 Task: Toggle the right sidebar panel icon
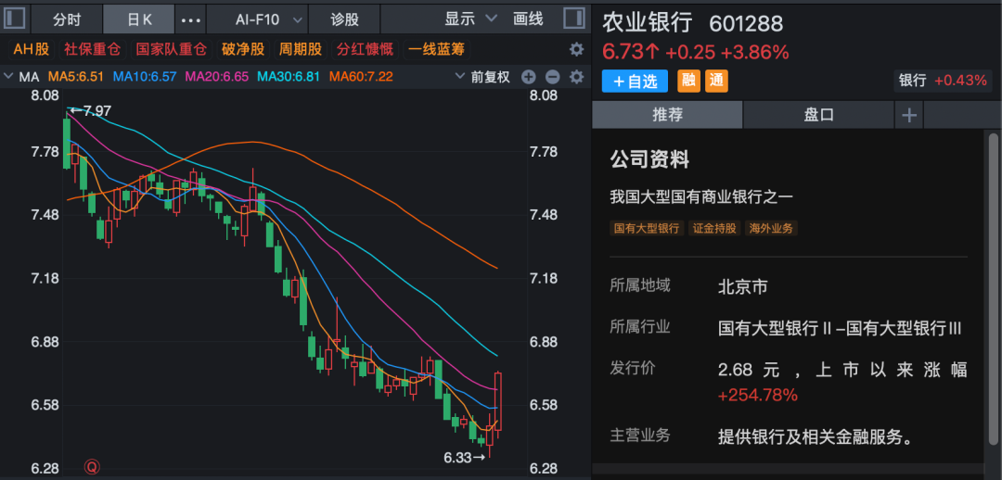(x=574, y=18)
